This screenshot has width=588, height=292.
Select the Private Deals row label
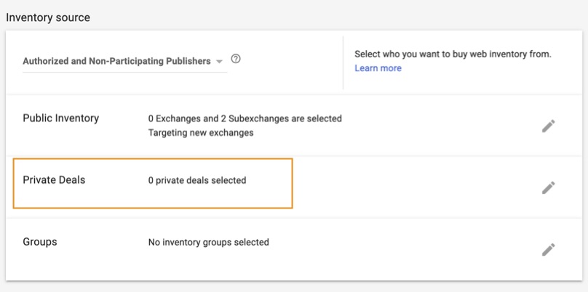[x=54, y=179]
